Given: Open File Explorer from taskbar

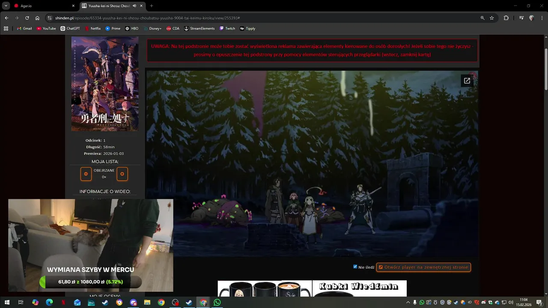Looking at the screenshot, I should 147,302.
